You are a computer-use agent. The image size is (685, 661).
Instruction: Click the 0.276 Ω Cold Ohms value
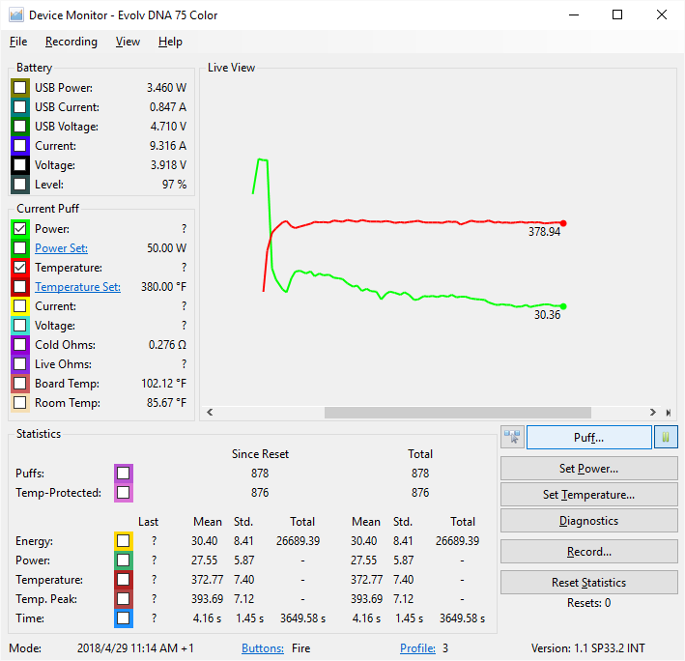167,345
